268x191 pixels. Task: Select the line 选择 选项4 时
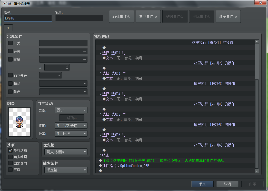pyautogui.click(x=175, y=94)
